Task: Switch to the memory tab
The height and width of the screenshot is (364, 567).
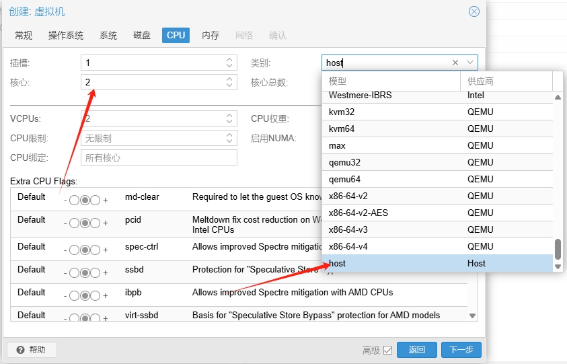Action: coord(211,36)
